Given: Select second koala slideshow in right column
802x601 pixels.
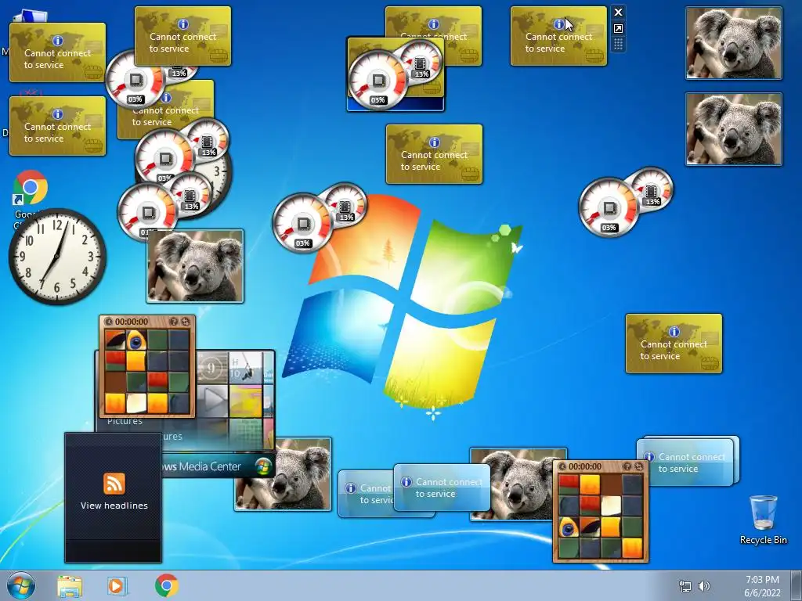Looking at the screenshot, I should 733,129.
